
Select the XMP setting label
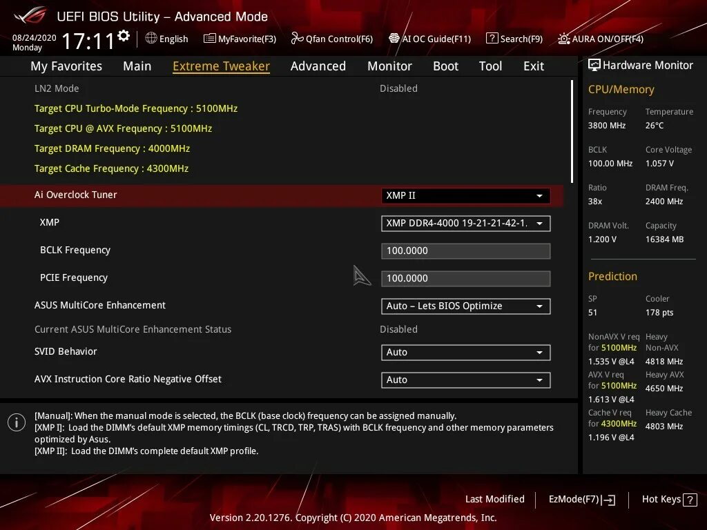point(50,222)
